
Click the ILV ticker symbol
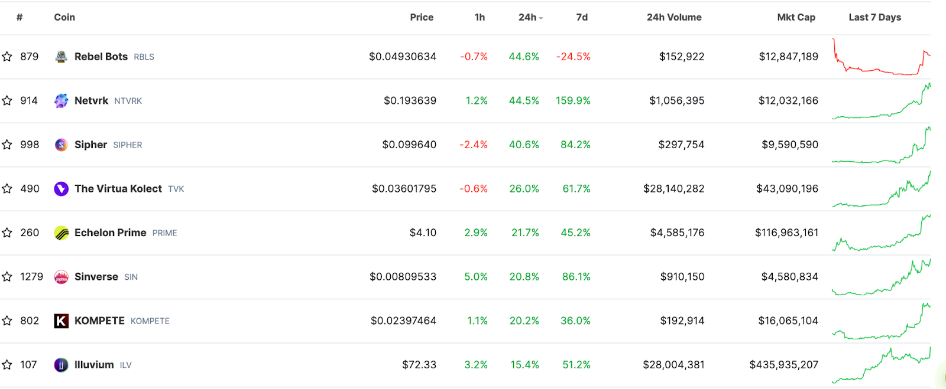click(126, 365)
